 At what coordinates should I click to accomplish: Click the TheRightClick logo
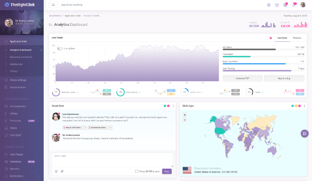(x=19, y=5)
